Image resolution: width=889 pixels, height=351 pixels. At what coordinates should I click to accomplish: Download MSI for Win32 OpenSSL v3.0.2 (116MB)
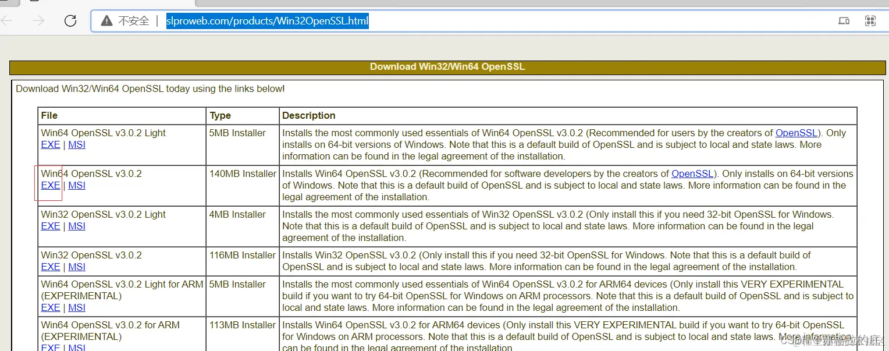tap(77, 267)
